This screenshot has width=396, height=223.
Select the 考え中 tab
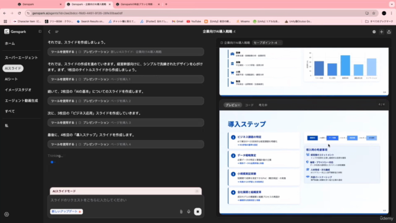pos(263,105)
